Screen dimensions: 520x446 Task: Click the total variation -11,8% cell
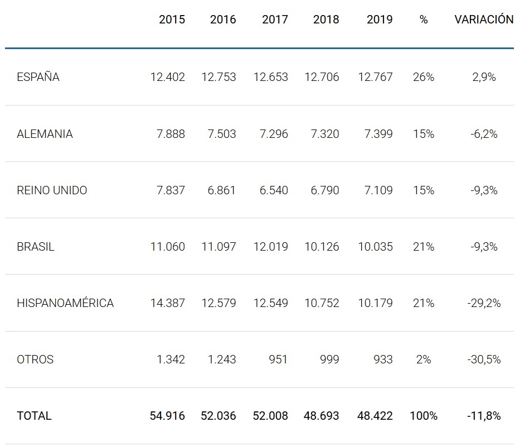(484, 416)
